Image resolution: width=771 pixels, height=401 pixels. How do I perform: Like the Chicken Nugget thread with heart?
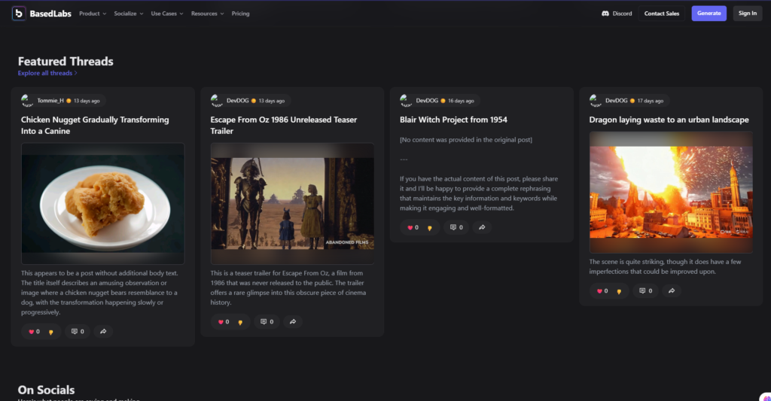point(32,332)
